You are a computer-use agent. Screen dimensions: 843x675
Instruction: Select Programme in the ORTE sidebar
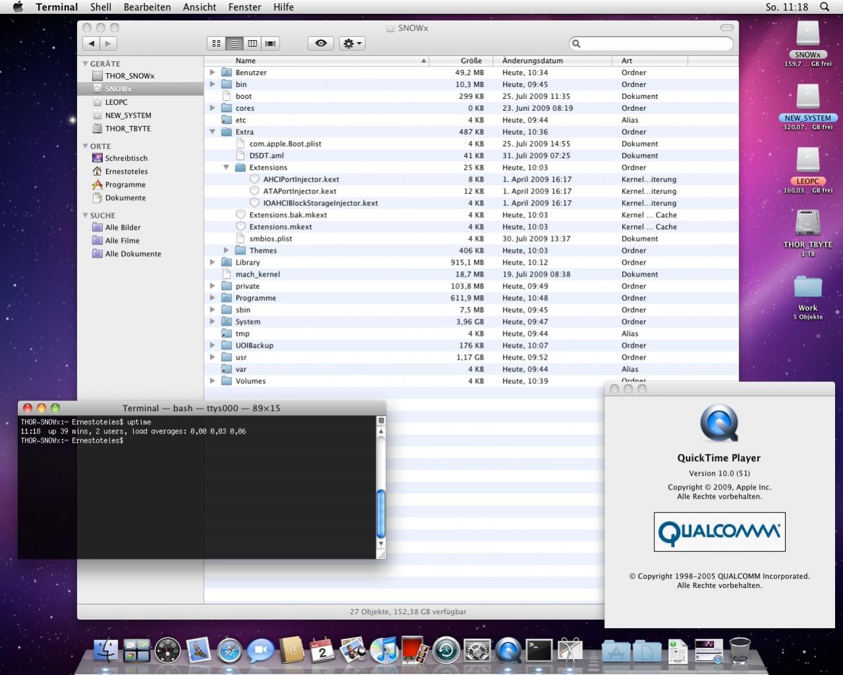pyautogui.click(x=125, y=185)
